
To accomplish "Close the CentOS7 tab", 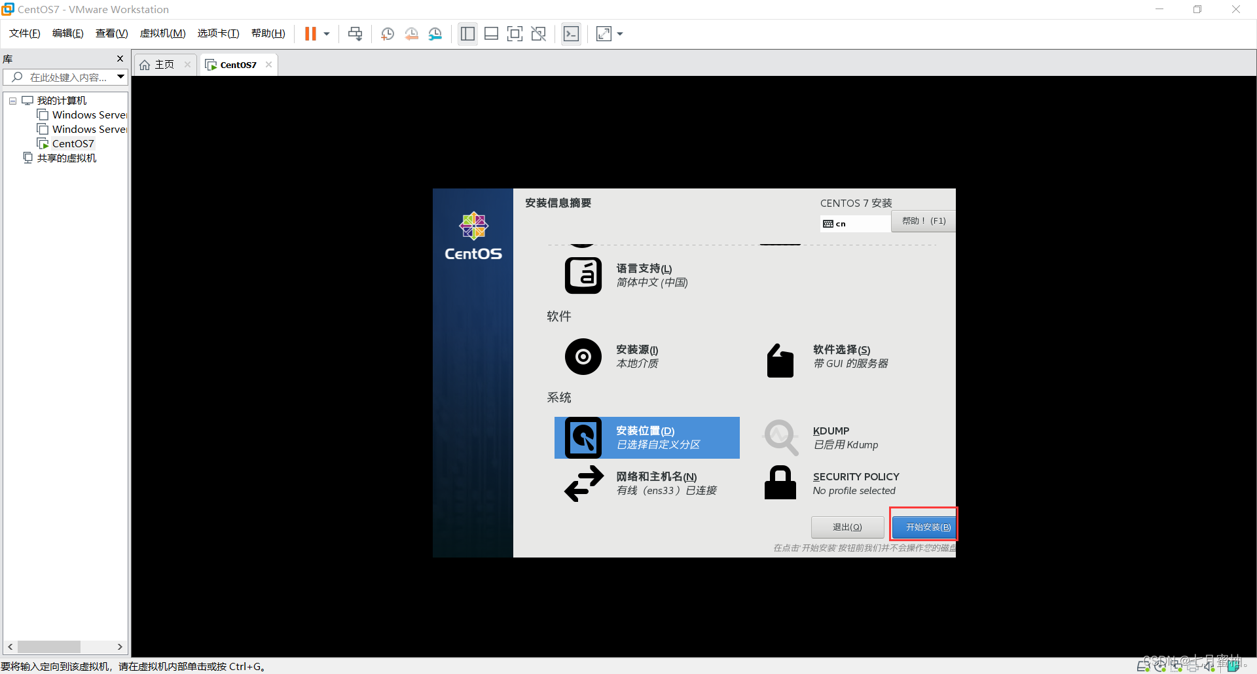I will pos(268,64).
